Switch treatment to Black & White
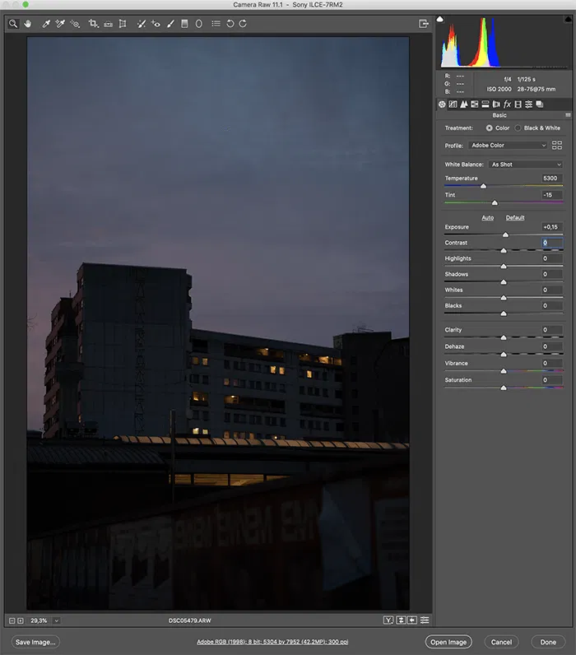Image resolution: width=576 pixels, height=655 pixels. (x=518, y=128)
